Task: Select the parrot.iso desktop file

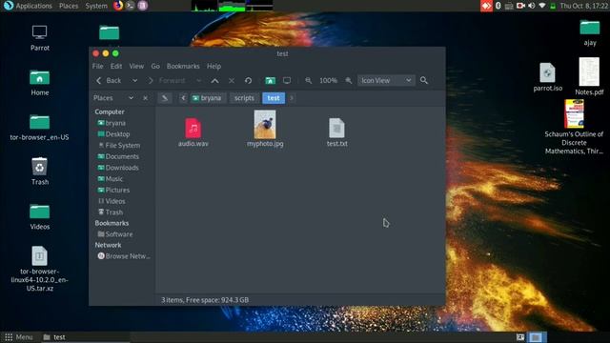Action: (x=547, y=77)
